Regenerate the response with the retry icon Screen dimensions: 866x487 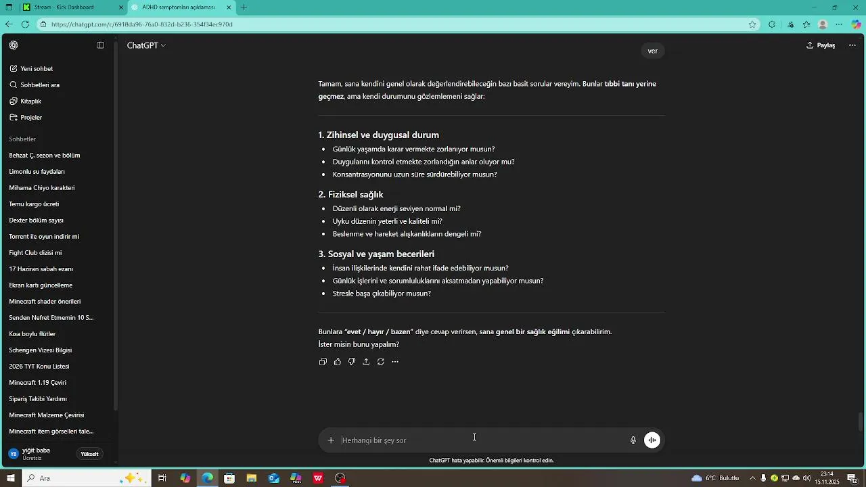click(381, 362)
